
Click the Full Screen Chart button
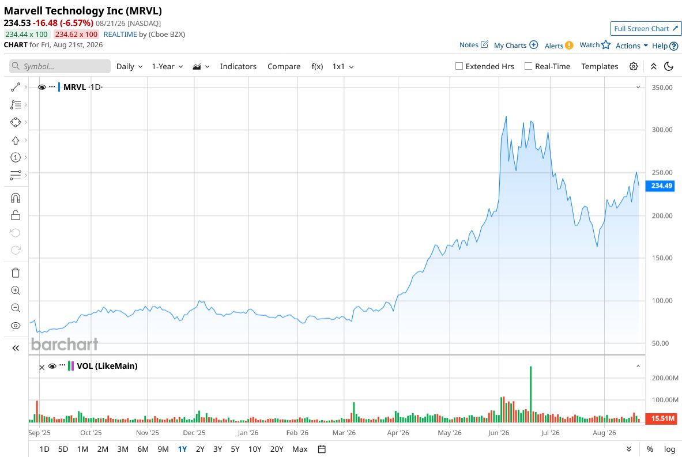[x=646, y=29]
